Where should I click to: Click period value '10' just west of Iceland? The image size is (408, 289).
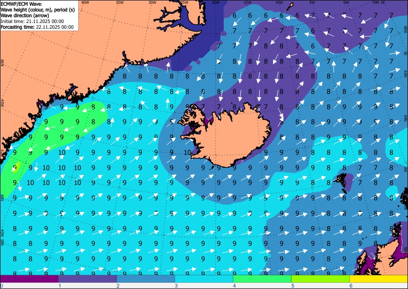tap(187, 152)
